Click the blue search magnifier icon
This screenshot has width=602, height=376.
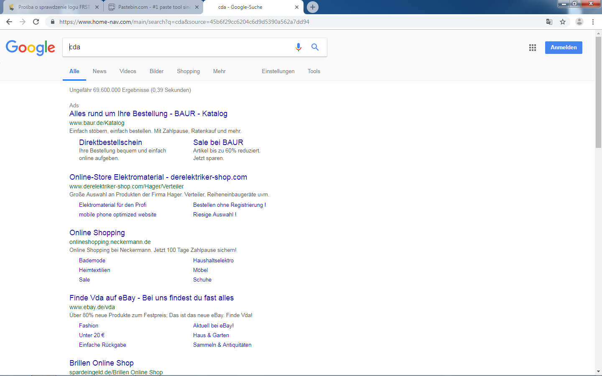coord(315,47)
